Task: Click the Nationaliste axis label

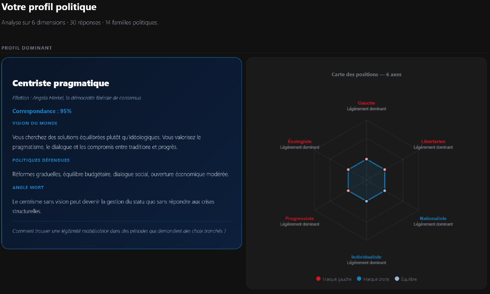Action: tap(433, 219)
